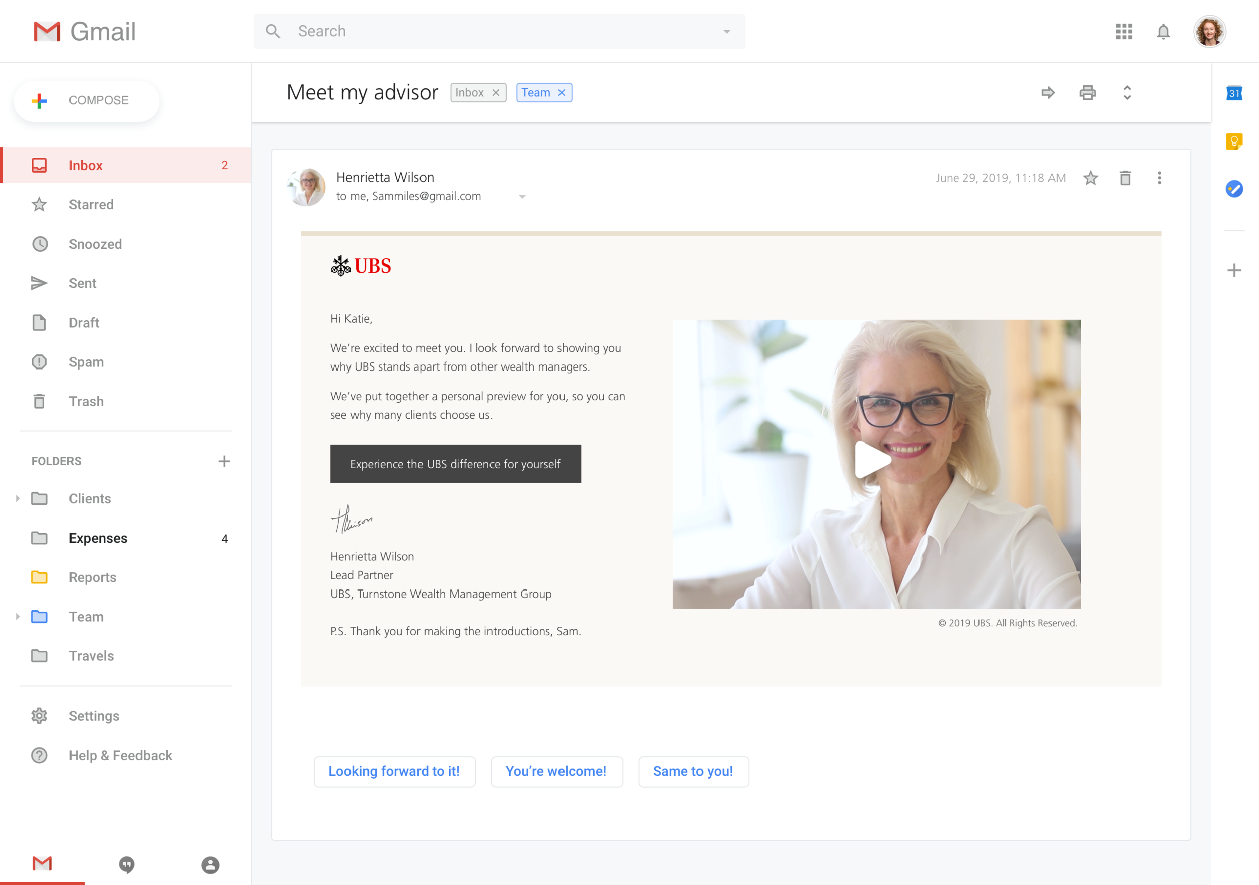Viewport: 1259px width, 885px height.
Task: Open the Google Keep side panel
Action: click(x=1234, y=141)
